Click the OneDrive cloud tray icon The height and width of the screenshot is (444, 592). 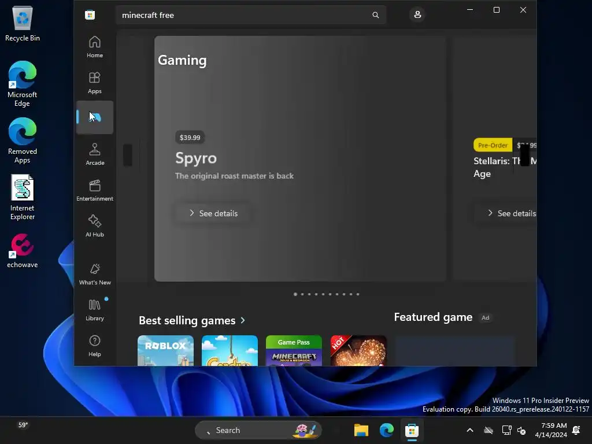pyautogui.click(x=489, y=430)
